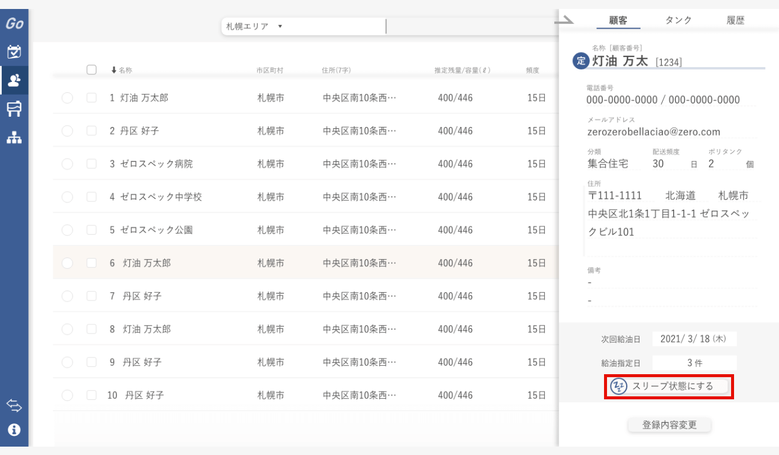The width and height of the screenshot is (779, 455).
Task: Select row 3 ゼロスペック病院 name
Action: [x=156, y=163]
